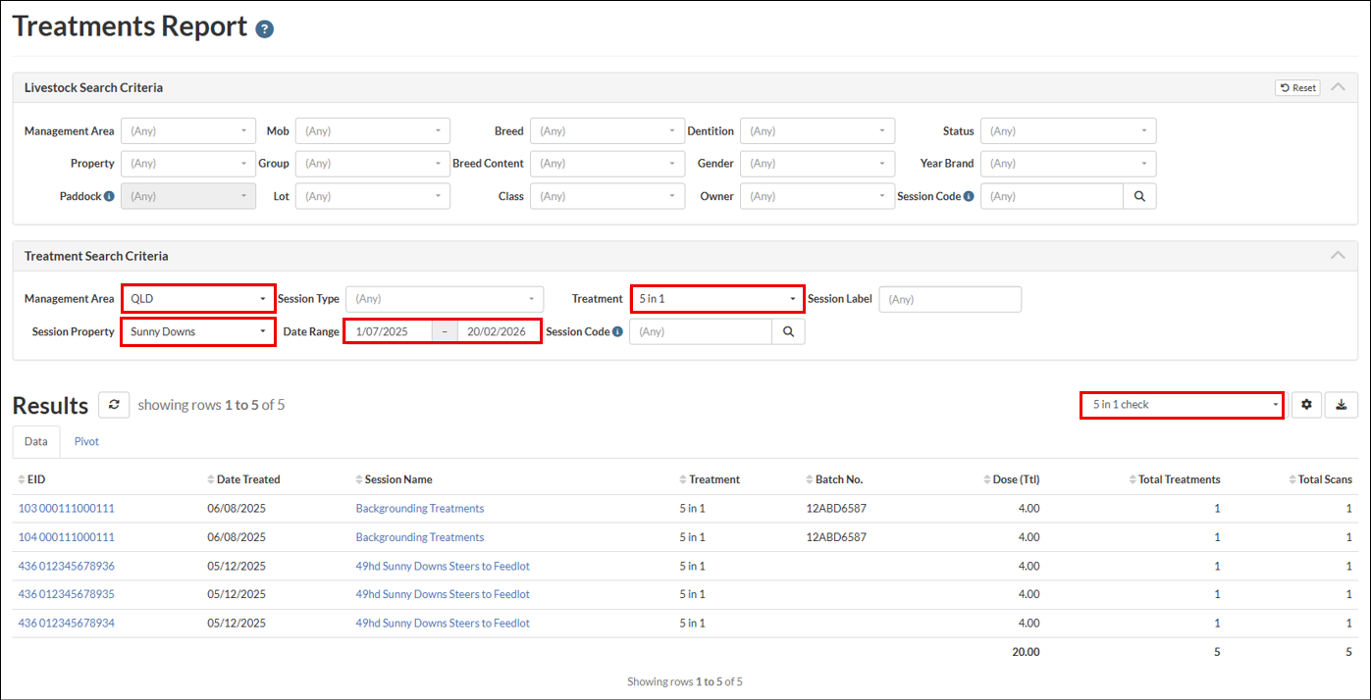Refresh the results with the reload icon
The height and width of the screenshot is (700, 1371).
coord(114,405)
